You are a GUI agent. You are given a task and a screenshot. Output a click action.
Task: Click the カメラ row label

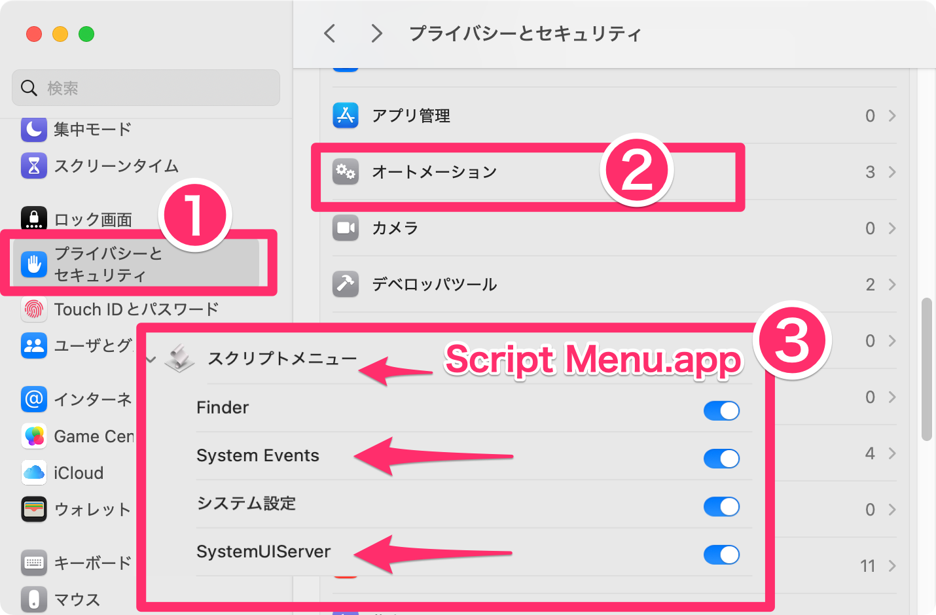(x=395, y=228)
